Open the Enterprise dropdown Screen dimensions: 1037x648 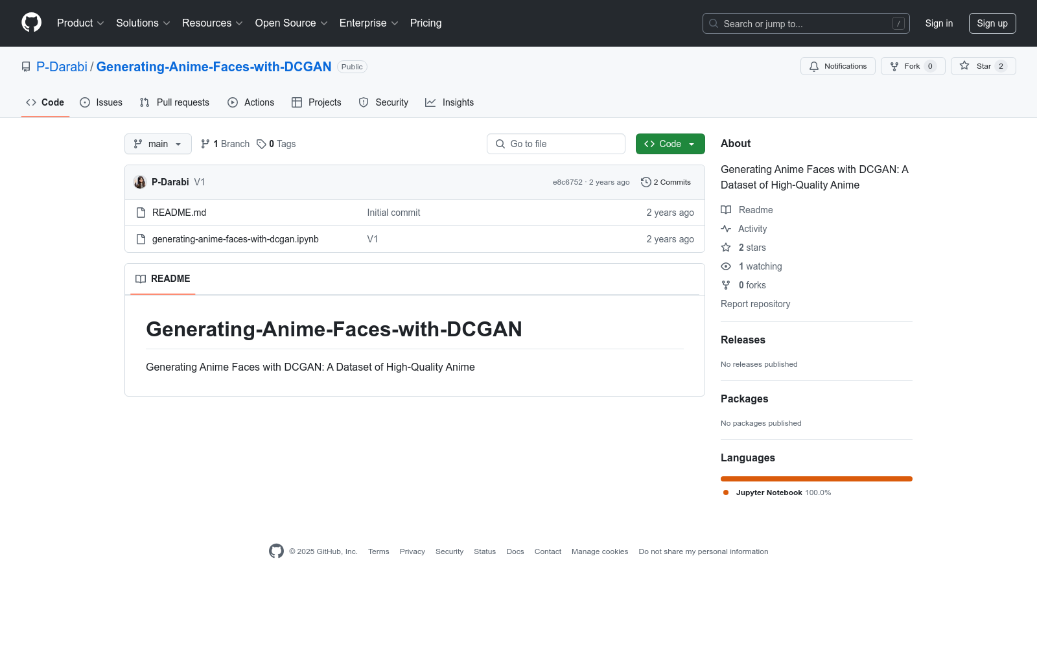[x=369, y=23]
